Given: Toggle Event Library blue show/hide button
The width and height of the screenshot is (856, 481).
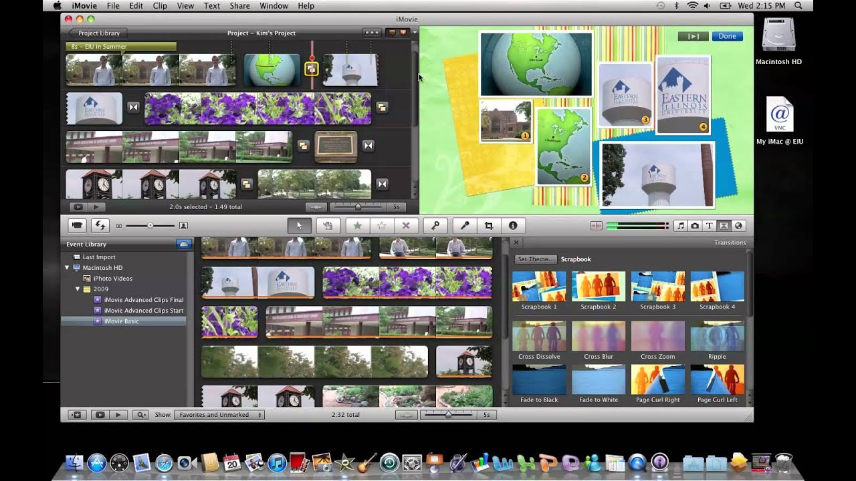Looking at the screenshot, I should pyautogui.click(x=183, y=245).
